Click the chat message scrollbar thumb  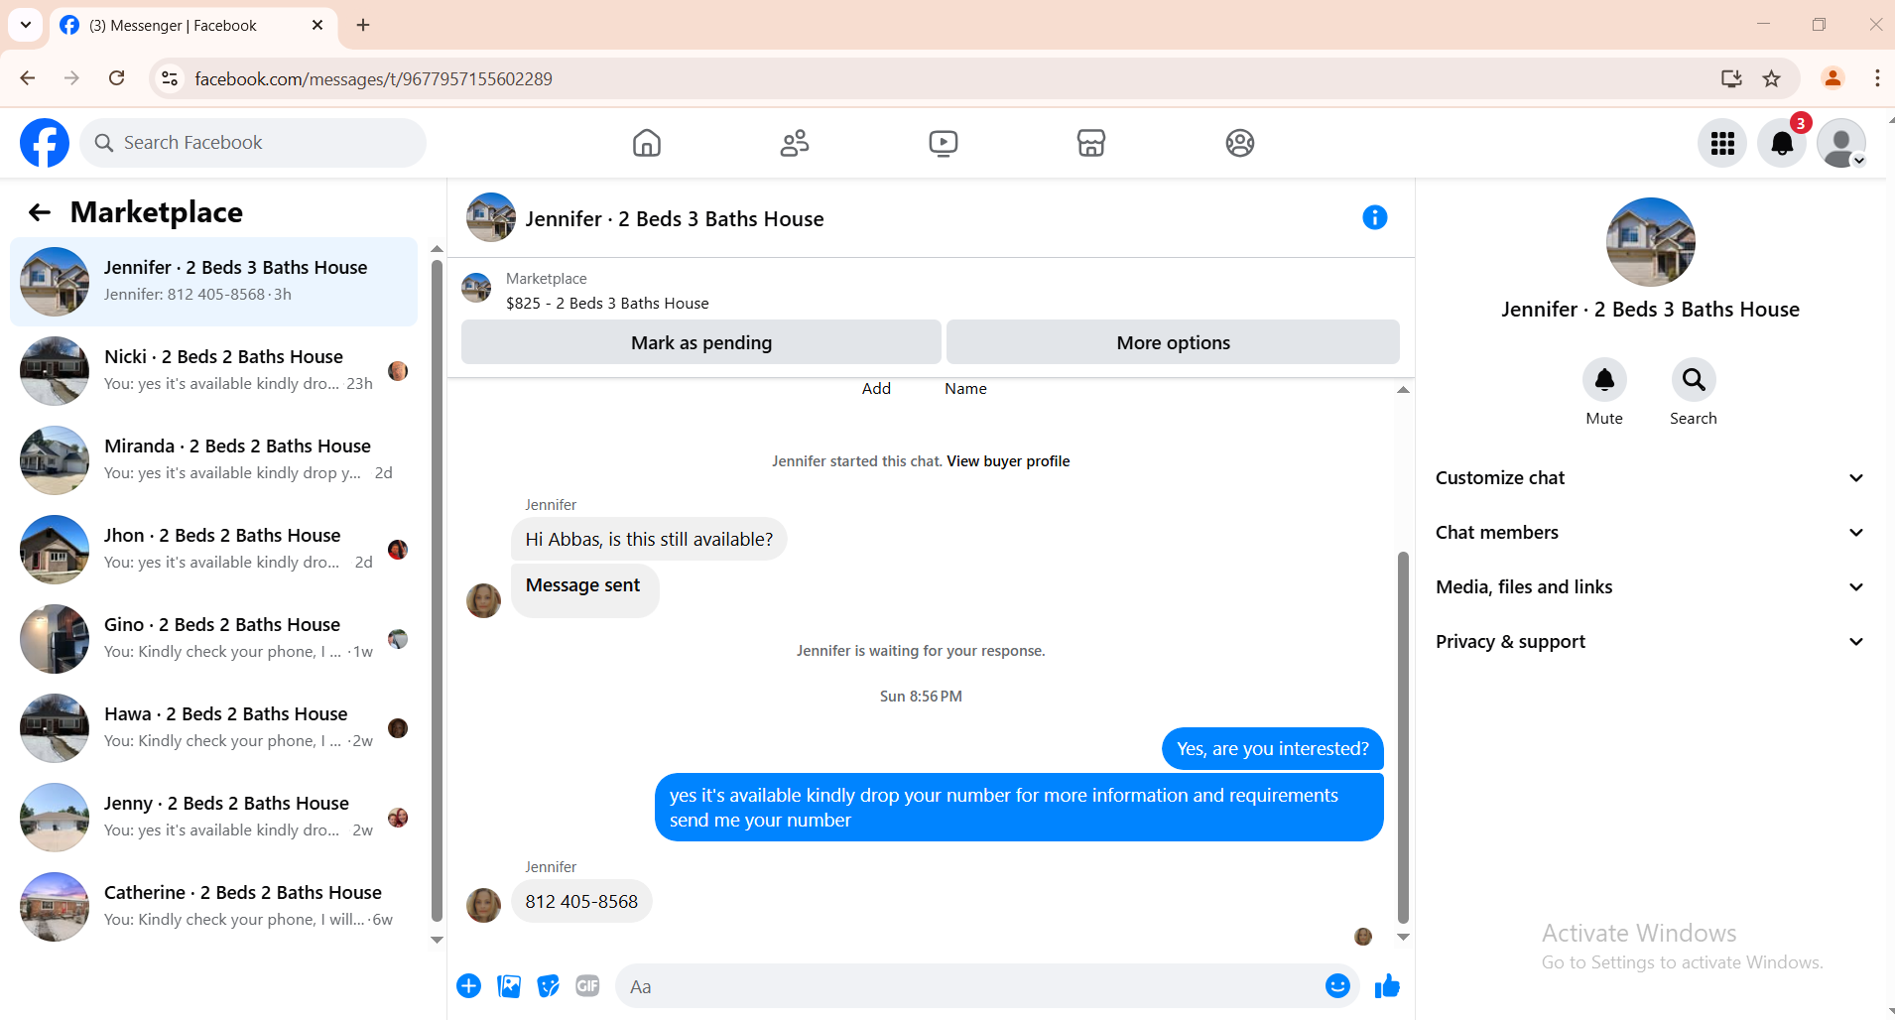[1403, 738]
